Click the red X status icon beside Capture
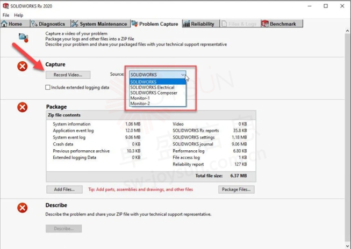The height and width of the screenshot is (249, 351). coord(23,67)
